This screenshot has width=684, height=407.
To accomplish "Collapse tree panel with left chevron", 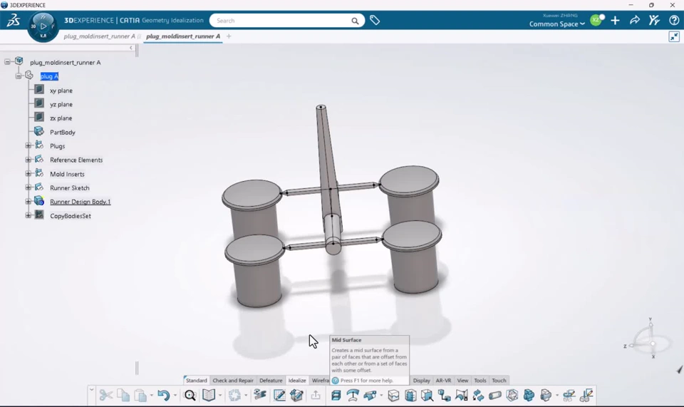I will click(x=131, y=48).
